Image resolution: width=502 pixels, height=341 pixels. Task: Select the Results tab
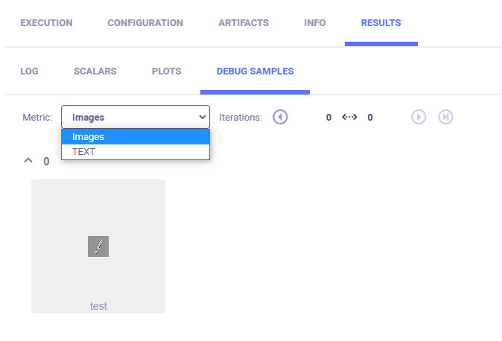click(381, 23)
